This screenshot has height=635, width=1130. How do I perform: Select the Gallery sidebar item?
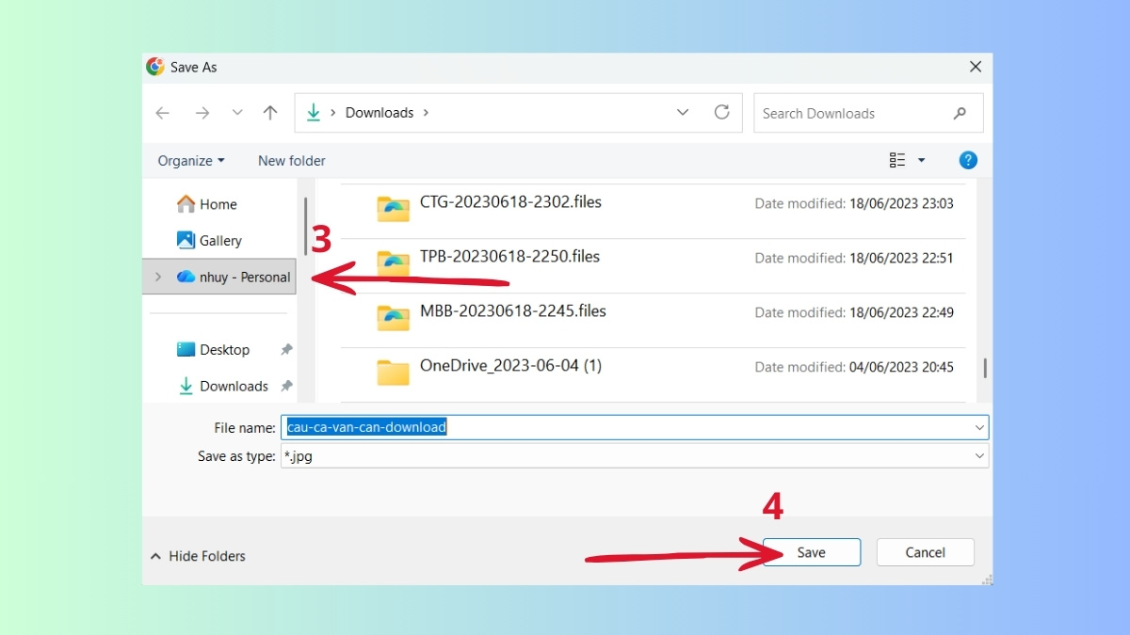[218, 240]
